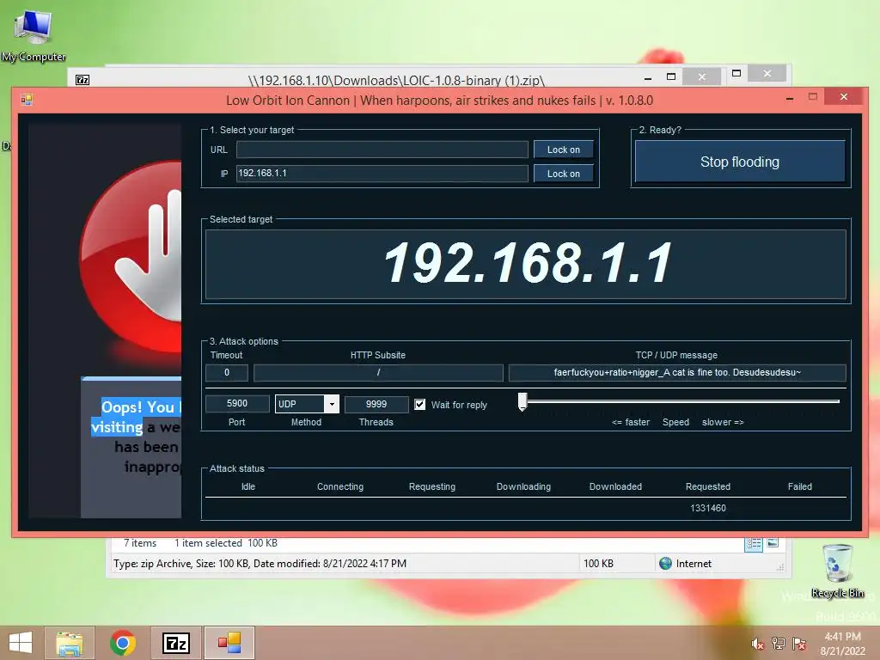Viewport: 880px width, 660px height.
Task: Click the IP field containing 192.168.1.1
Action: point(382,174)
